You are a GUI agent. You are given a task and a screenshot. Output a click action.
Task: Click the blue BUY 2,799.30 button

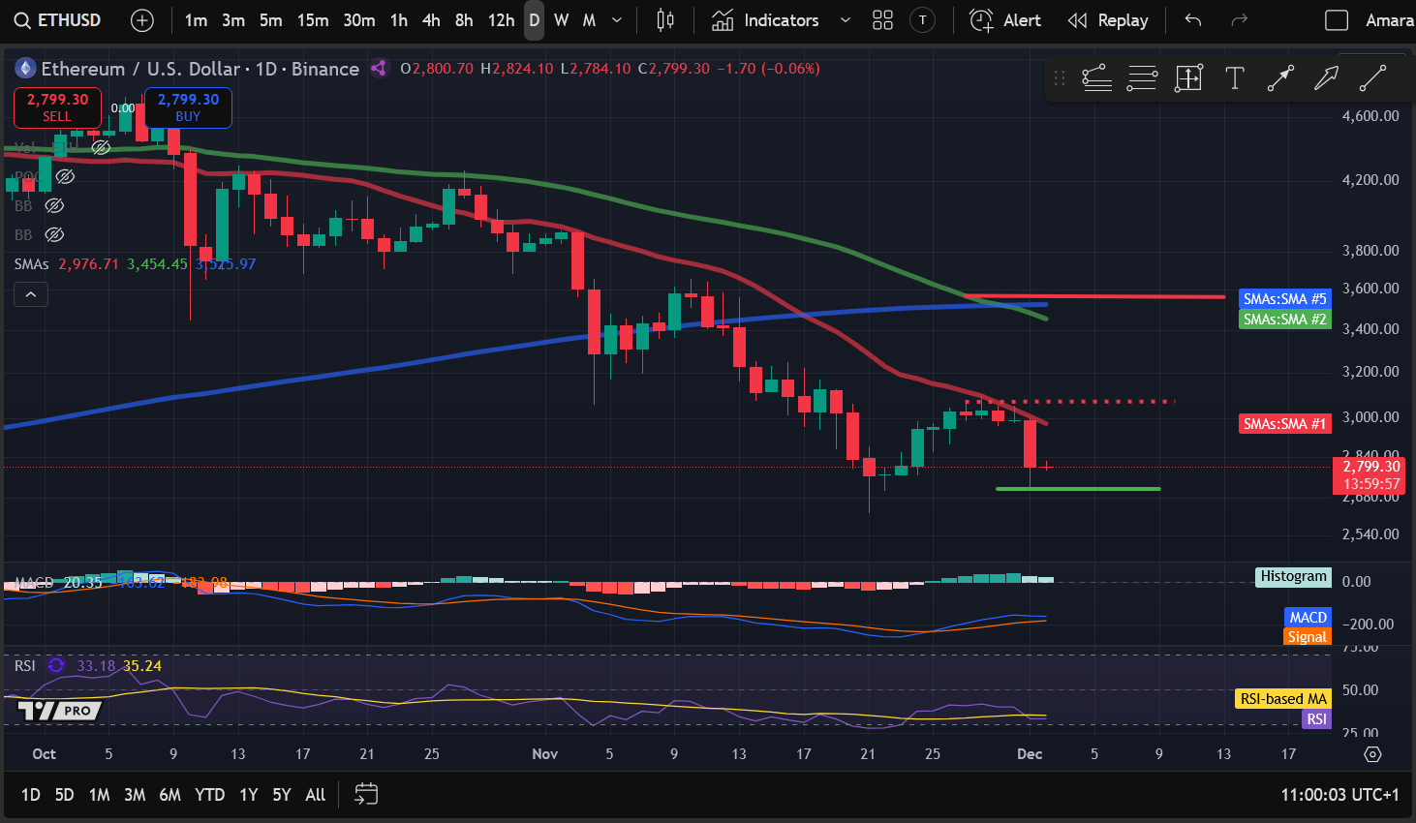pyautogui.click(x=187, y=107)
